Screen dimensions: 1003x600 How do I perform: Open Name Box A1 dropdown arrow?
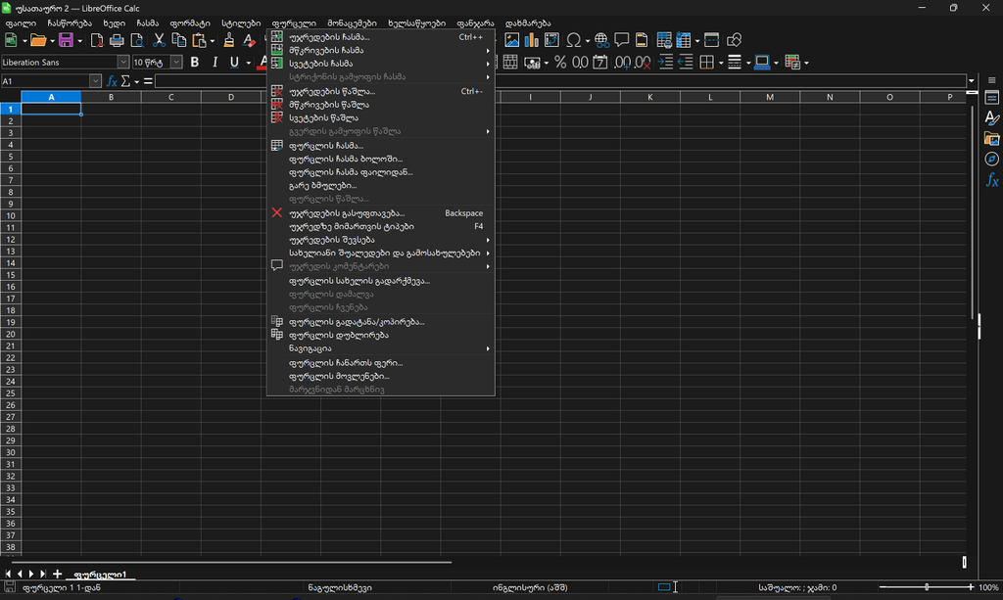pos(95,81)
